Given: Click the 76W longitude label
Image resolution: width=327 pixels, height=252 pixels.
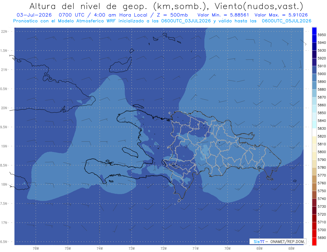Looking at the screenshot, I should point(36,248).
